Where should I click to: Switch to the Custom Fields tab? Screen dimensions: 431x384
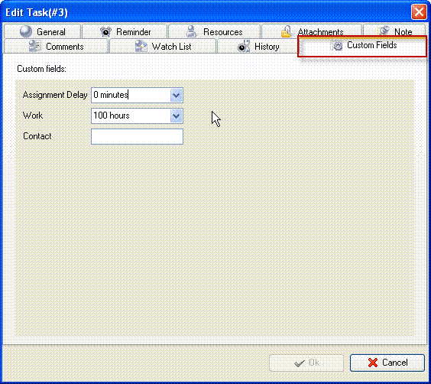[x=362, y=46]
